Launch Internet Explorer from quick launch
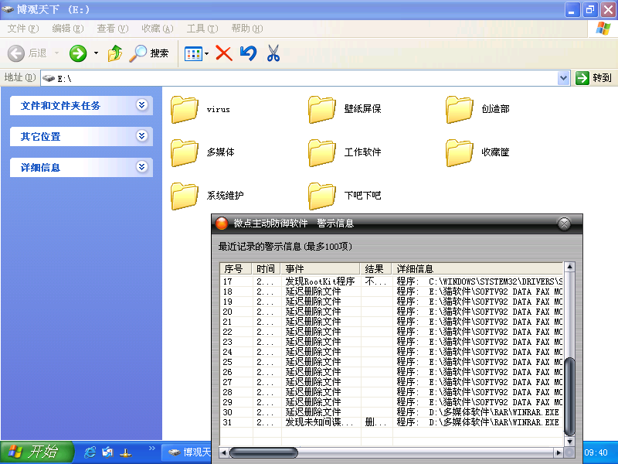Viewport: 618px width, 464px height. (90, 452)
